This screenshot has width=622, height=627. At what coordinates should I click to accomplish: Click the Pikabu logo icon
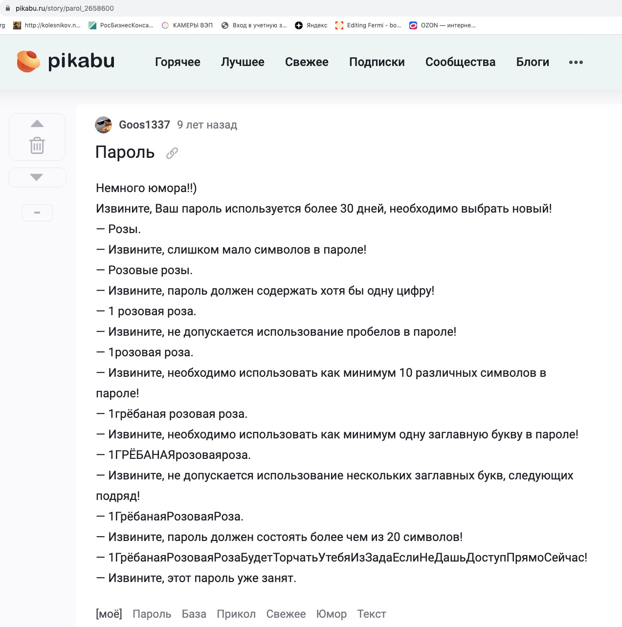point(28,61)
